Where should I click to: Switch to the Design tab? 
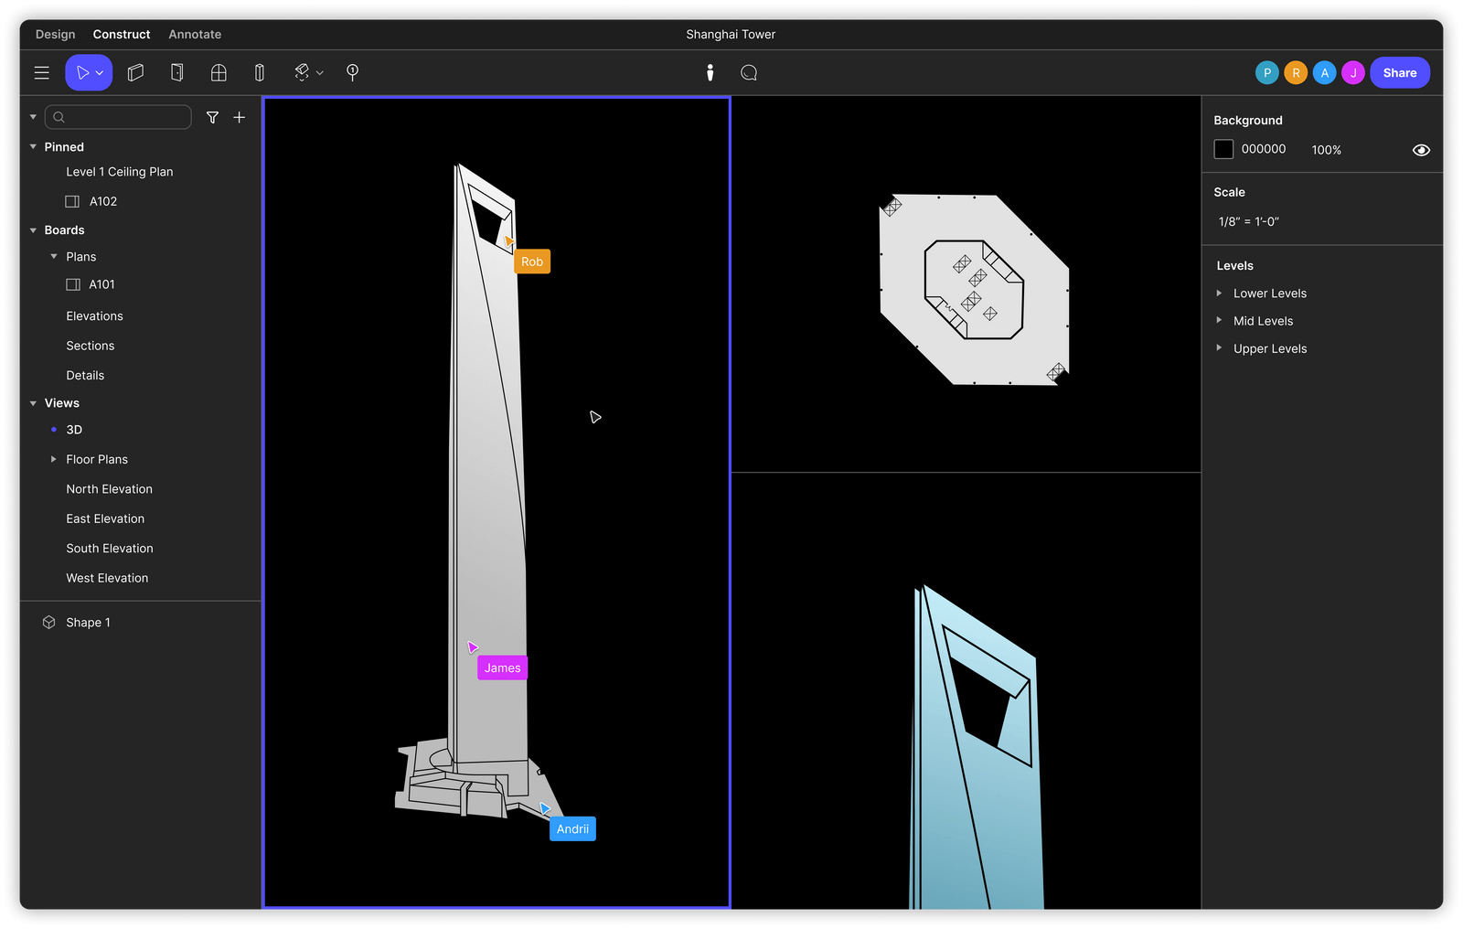[x=55, y=35]
